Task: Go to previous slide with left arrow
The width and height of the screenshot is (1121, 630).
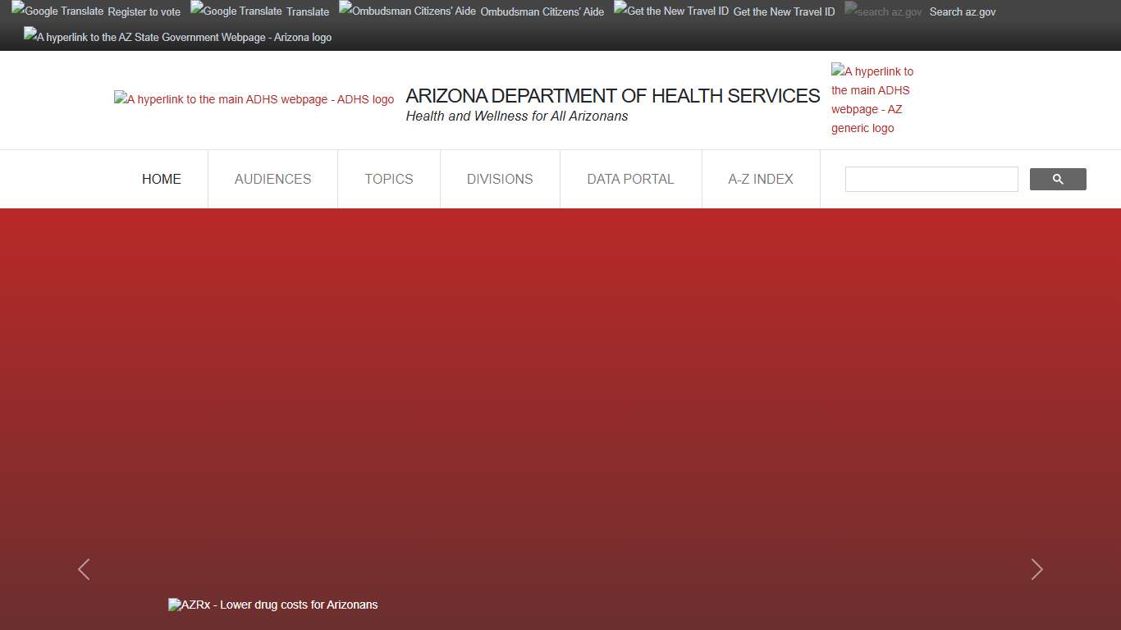Action: [x=84, y=569]
